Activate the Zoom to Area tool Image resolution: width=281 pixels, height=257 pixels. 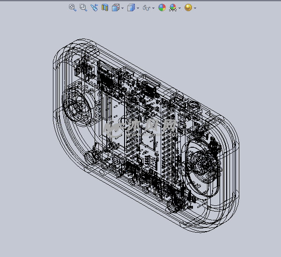tap(83, 8)
